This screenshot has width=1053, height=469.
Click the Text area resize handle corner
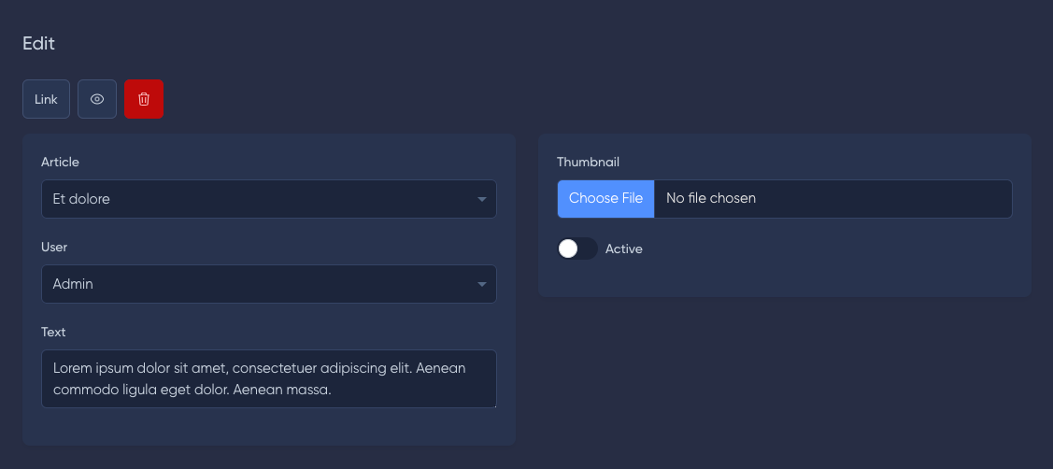[x=494, y=405]
